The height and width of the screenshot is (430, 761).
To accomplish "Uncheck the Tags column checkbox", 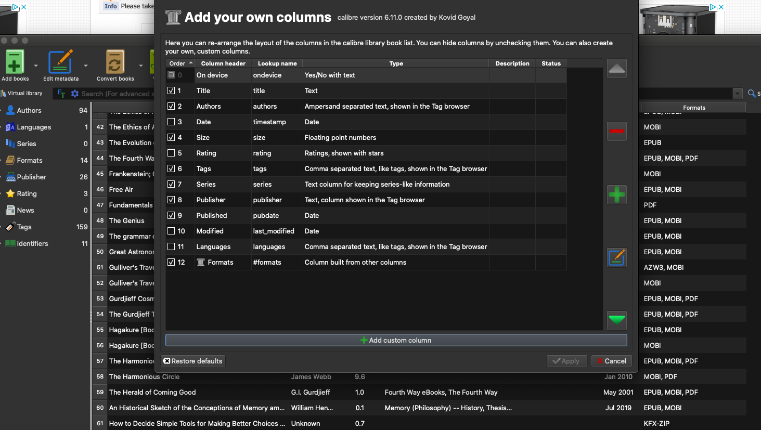I will pos(171,168).
